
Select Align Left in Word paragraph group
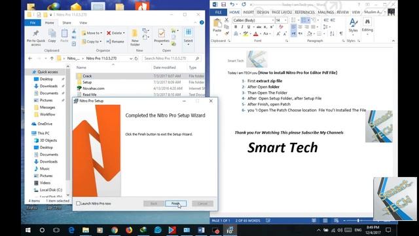(x=293, y=27)
